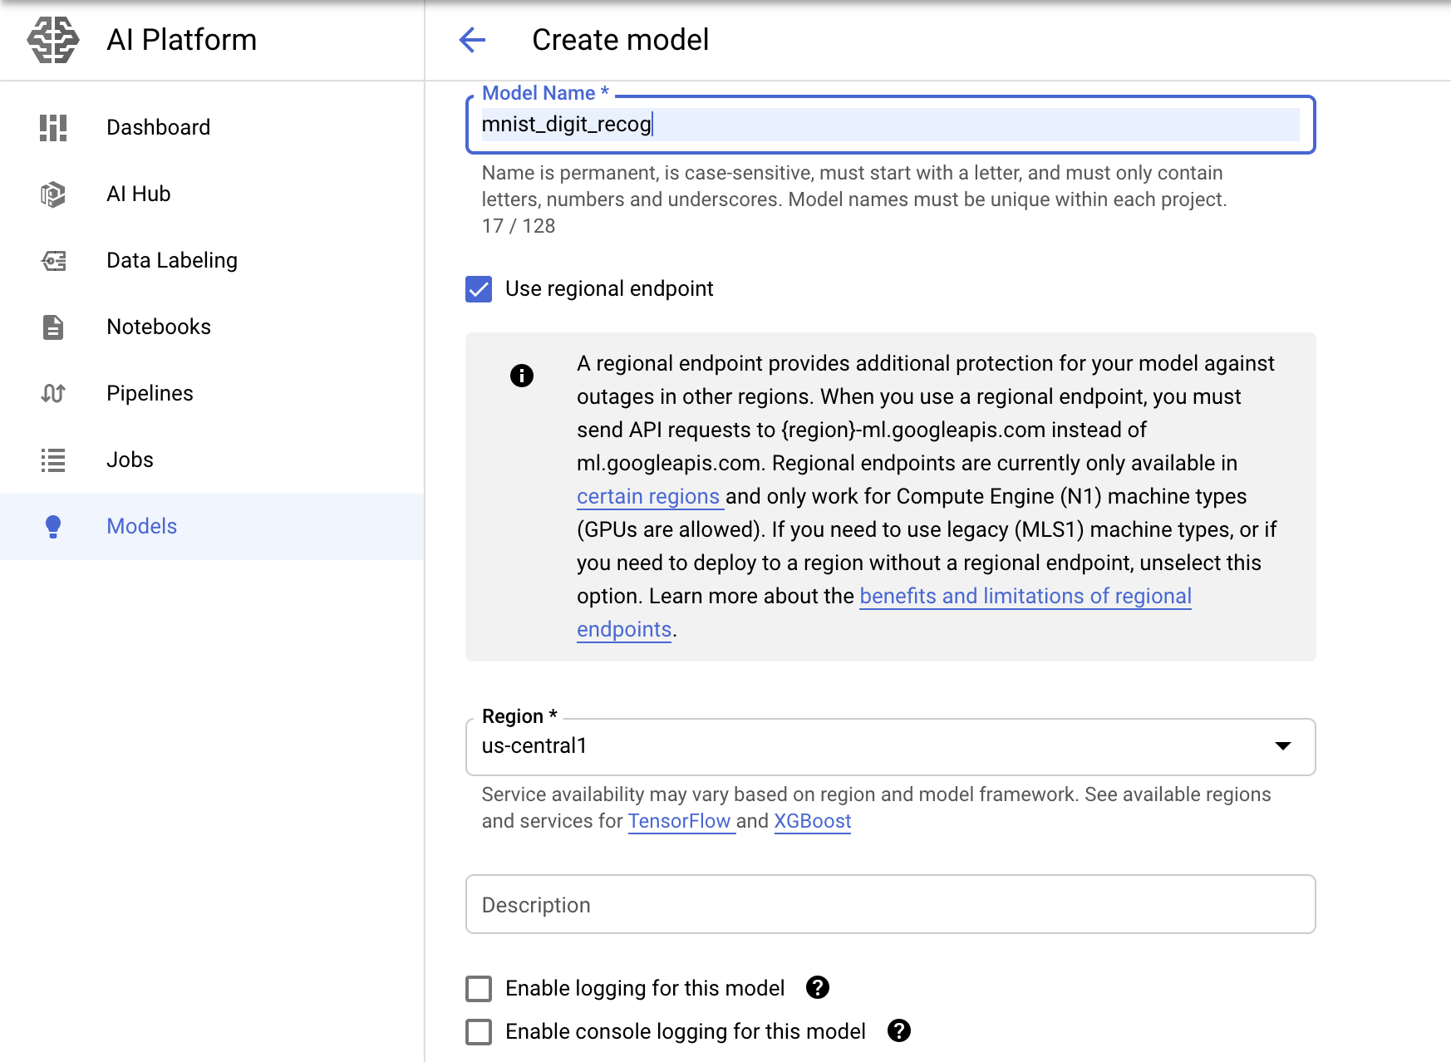
Task: Uncheck Use regional endpoint checkbox
Action: point(479,289)
